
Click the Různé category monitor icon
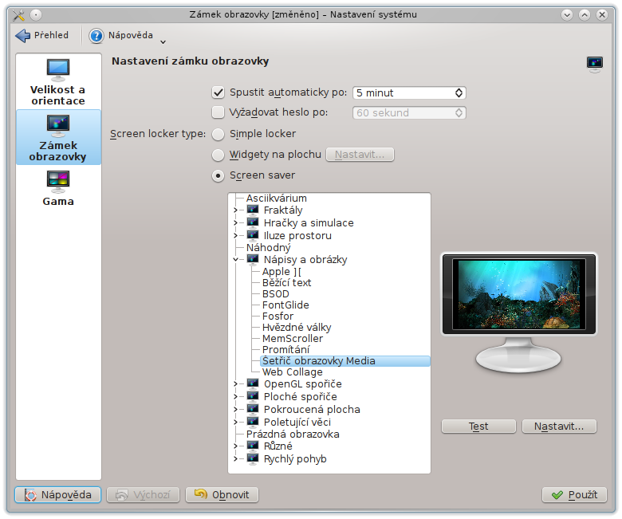[x=253, y=445]
